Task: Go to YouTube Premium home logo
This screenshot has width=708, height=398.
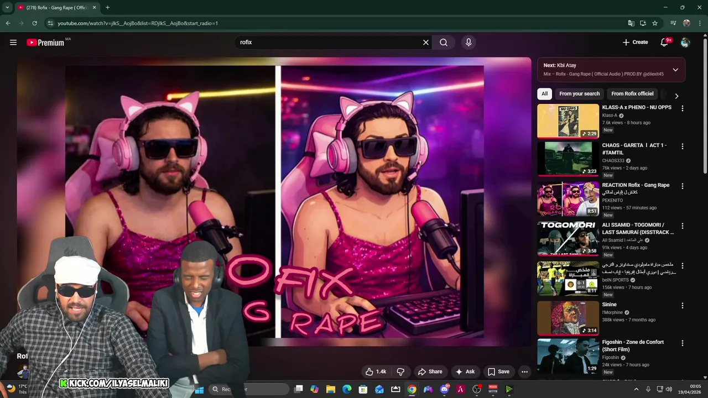Action: (x=45, y=43)
